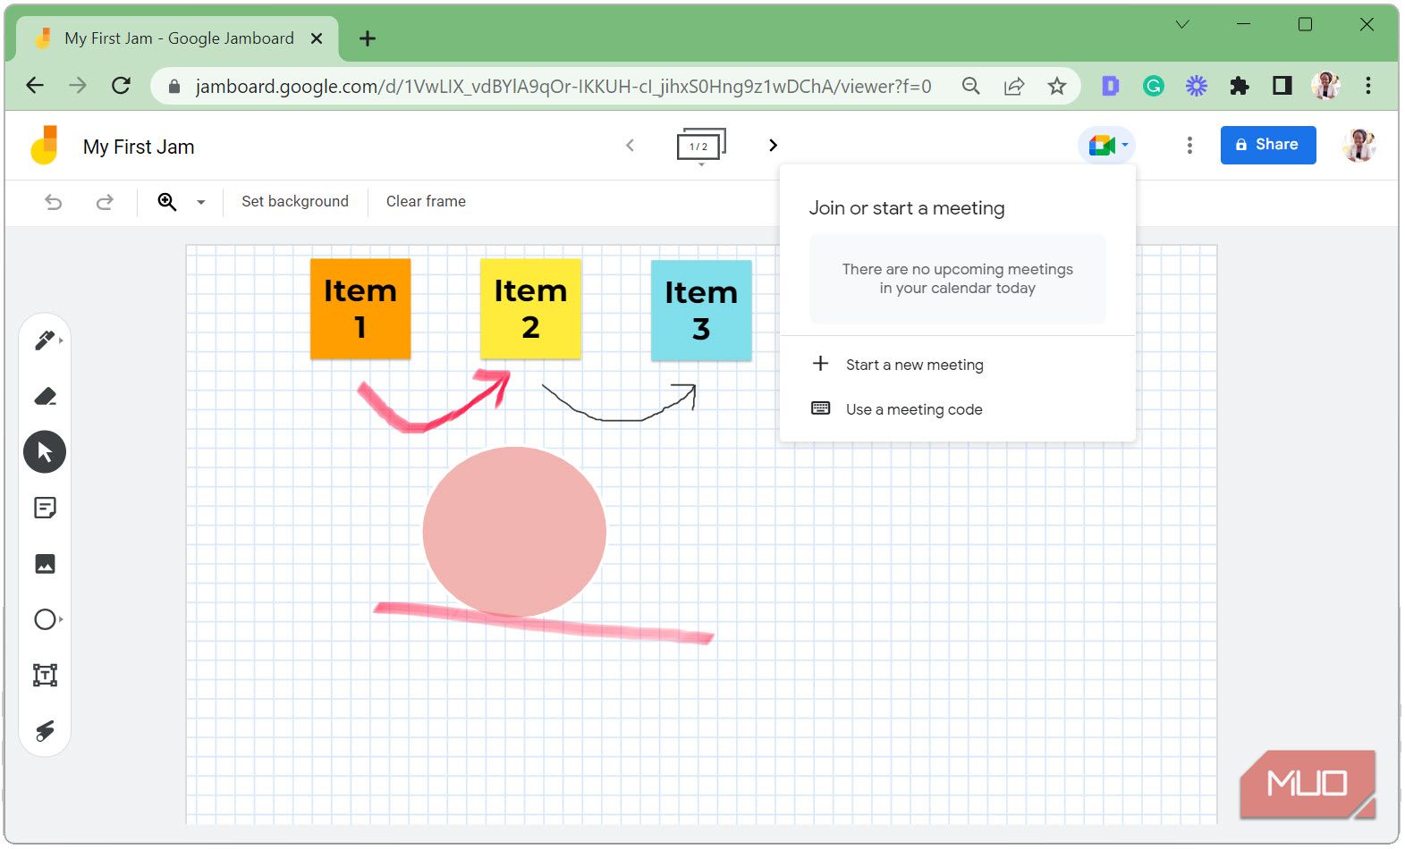Open the Google Meet meeting dropdown
The image size is (1405, 849).
(1107, 145)
